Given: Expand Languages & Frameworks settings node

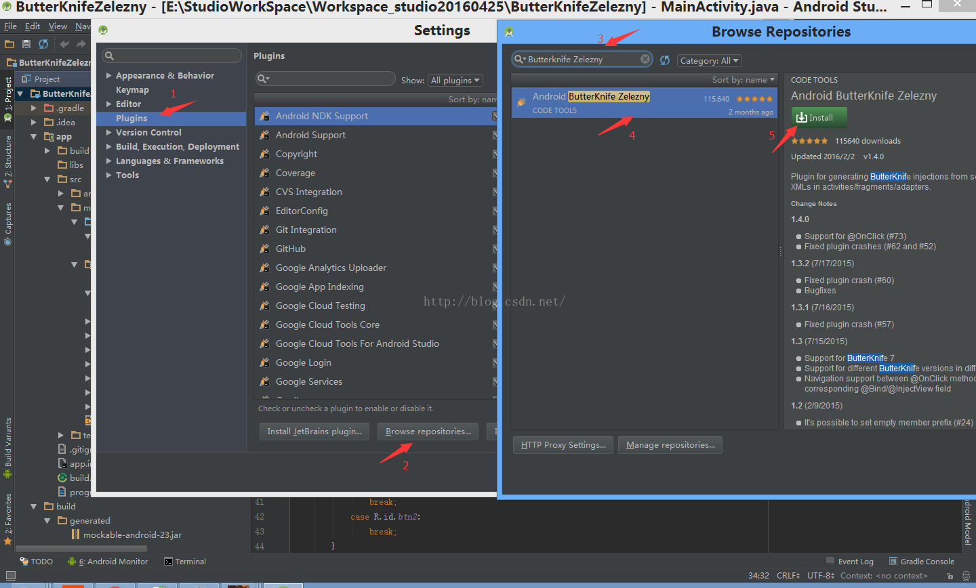Looking at the screenshot, I should click(108, 161).
